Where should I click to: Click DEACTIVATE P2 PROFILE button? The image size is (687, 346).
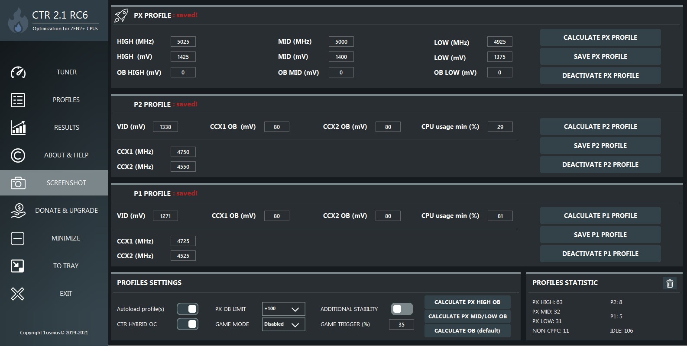coord(600,165)
